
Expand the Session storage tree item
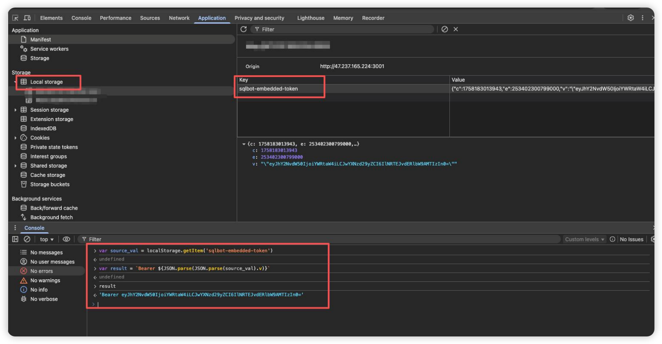pyautogui.click(x=16, y=110)
